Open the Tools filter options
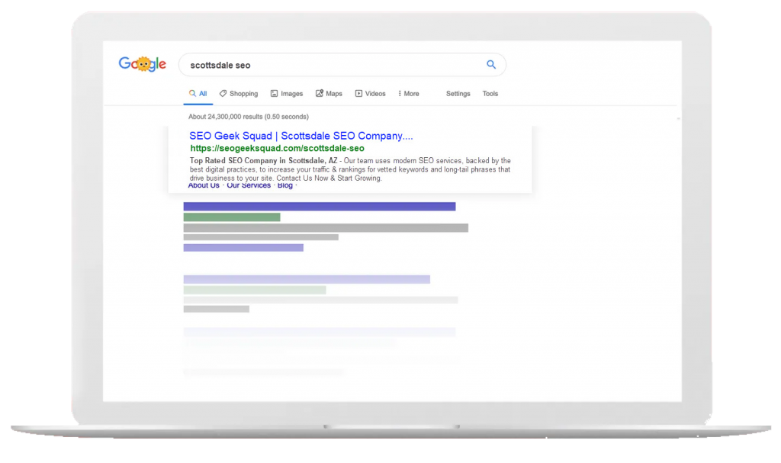This screenshot has height=463, width=781. [x=490, y=93]
